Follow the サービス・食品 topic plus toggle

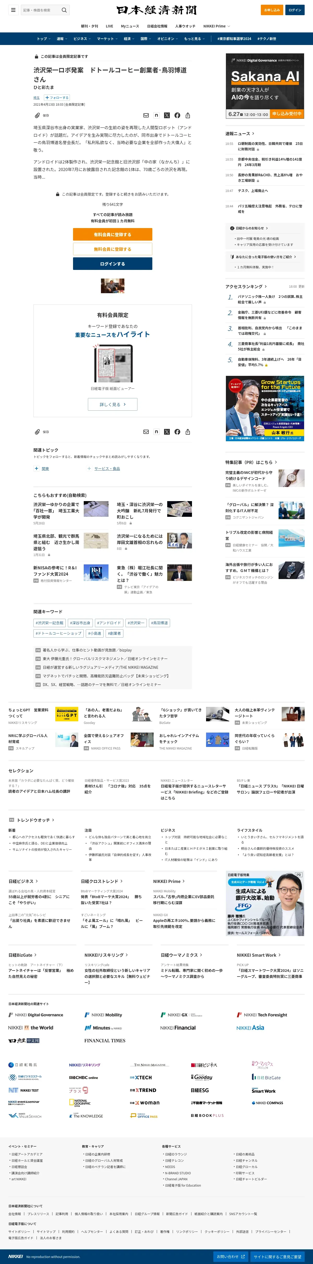click(x=89, y=469)
